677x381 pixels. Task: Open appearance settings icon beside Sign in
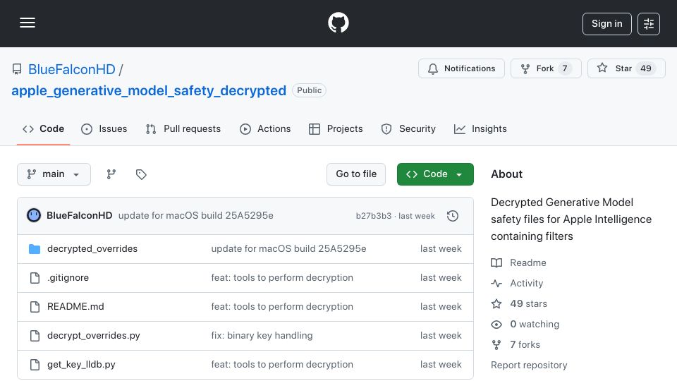pyautogui.click(x=649, y=24)
